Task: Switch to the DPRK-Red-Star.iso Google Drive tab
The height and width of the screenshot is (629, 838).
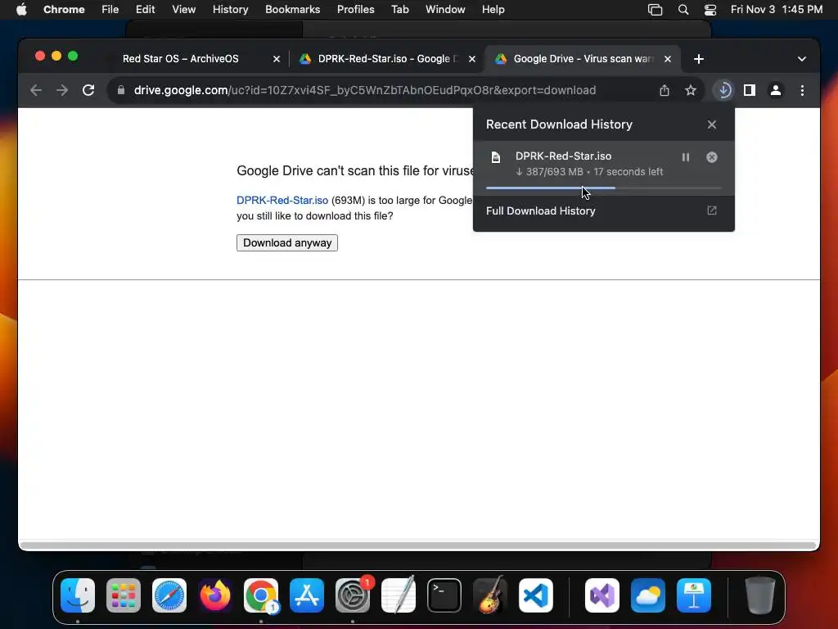Action: tap(386, 59)
